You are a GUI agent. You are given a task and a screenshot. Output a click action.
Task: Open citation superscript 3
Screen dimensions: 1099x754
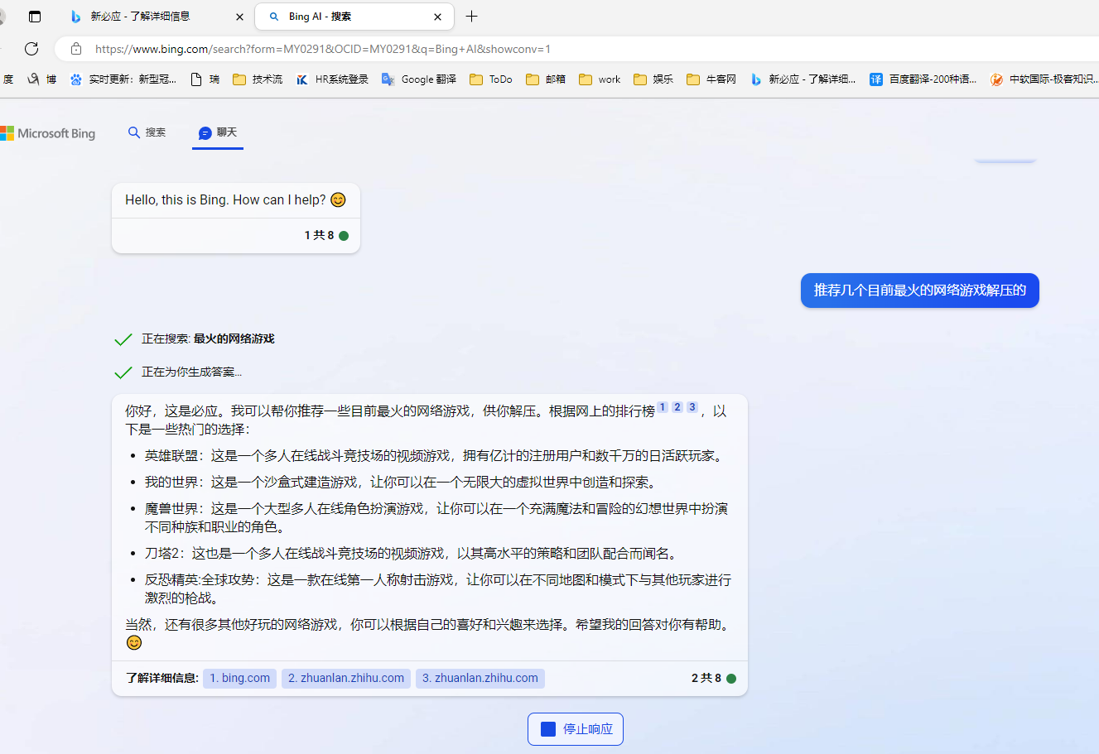click(692, 406)
